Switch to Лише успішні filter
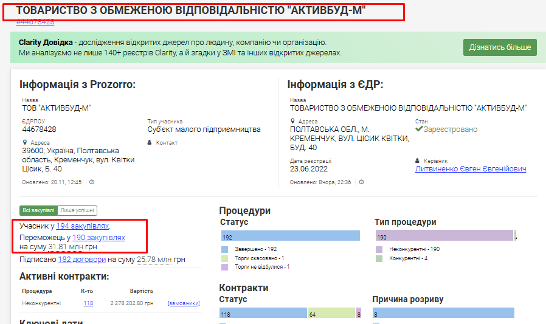The height and width of the screenshot is (324, 546). pos(77,210)
